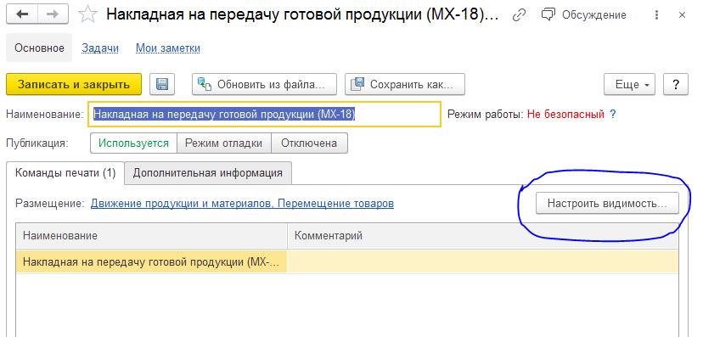Open the Задачи link
The height and width of the screenshot is (337, 703).
[x=100, y=48]
